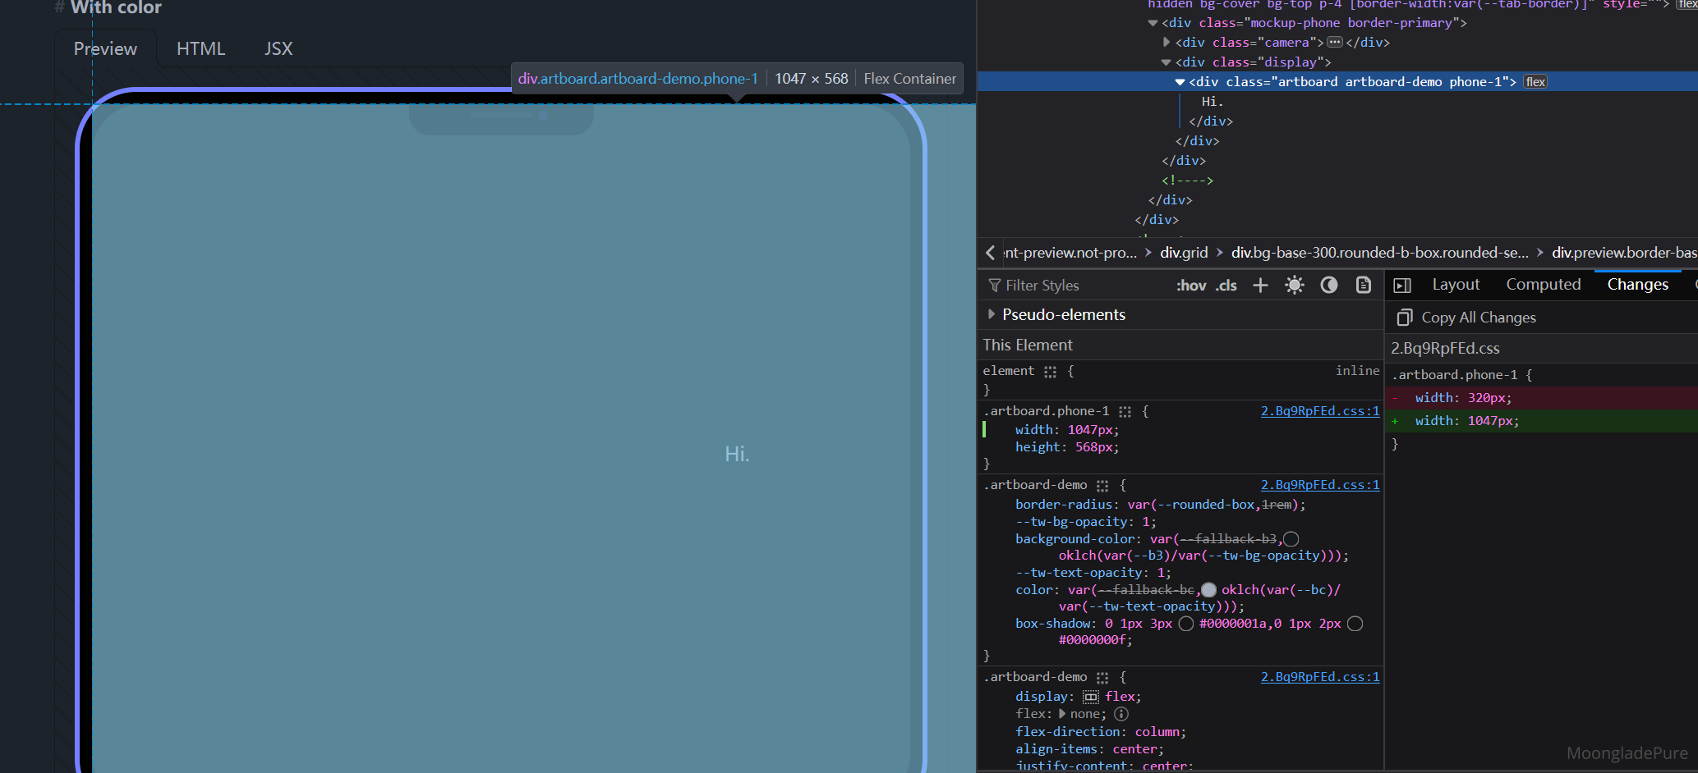Click div.grid in the breadcrumb trail
The height and width of the screenshot is (773, 1698).
pos(1184,253)
